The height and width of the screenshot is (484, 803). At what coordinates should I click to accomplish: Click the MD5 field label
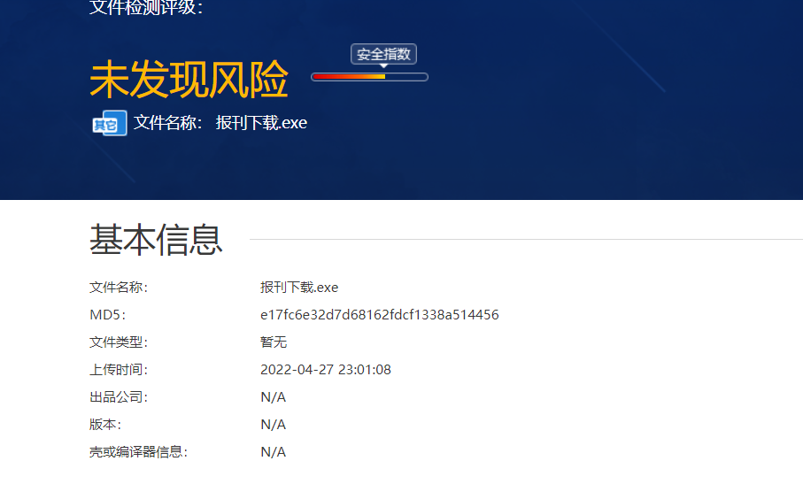coord(107,315)
